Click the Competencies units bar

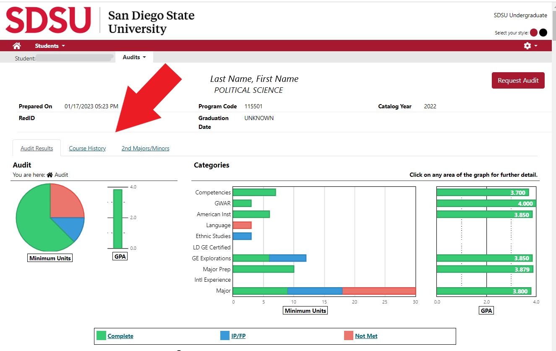(254, 192)
